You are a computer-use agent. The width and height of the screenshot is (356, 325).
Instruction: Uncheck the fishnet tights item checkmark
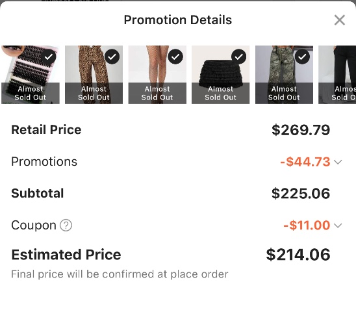[x=175, y=57]
